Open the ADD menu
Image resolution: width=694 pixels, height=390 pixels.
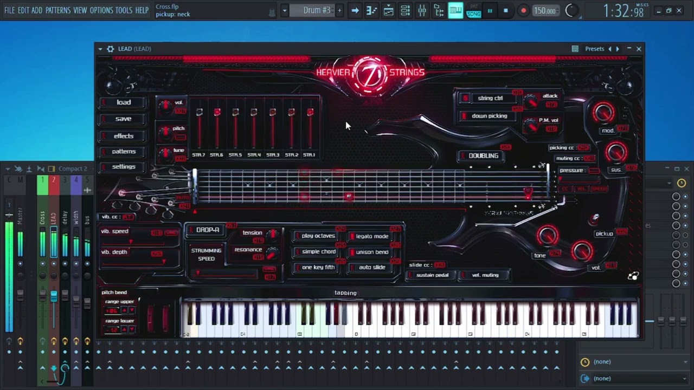37,10
